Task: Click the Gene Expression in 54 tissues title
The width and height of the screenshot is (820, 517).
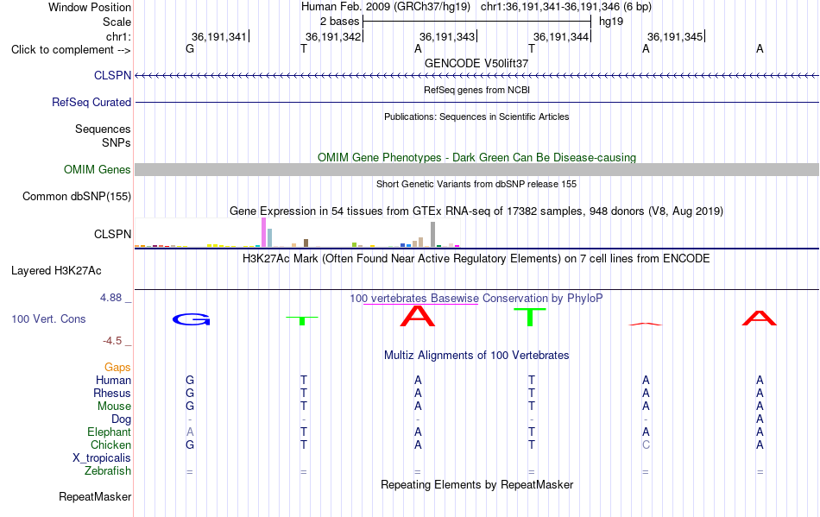Action: click(476, 211)
